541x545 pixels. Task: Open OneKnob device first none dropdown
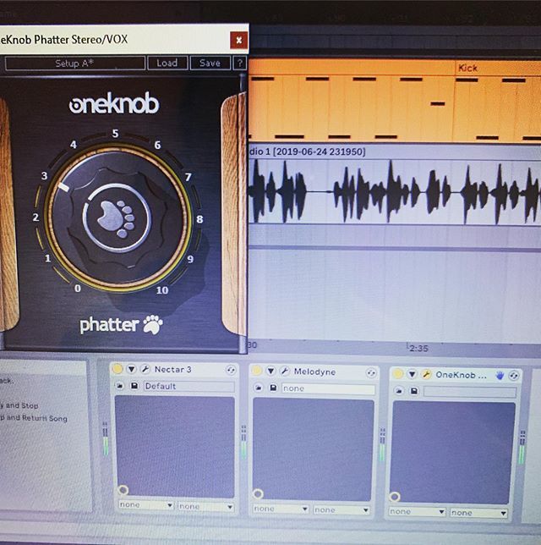point(417,512)
